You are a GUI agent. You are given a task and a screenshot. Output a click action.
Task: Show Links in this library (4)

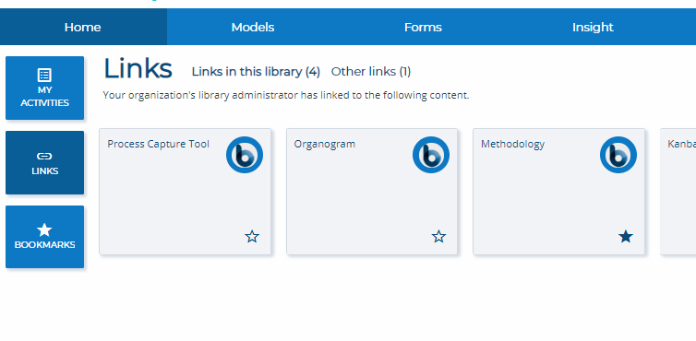coord(256,71)
